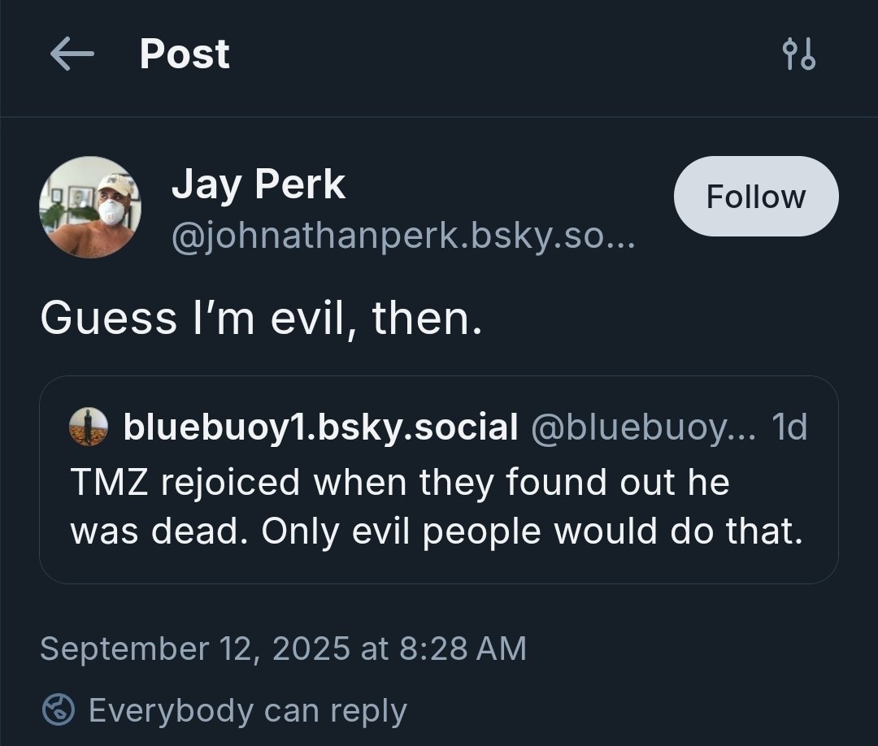Tap "Only evil people would do that" line
This screenshot has height=746, width=878.
[532, 531]
